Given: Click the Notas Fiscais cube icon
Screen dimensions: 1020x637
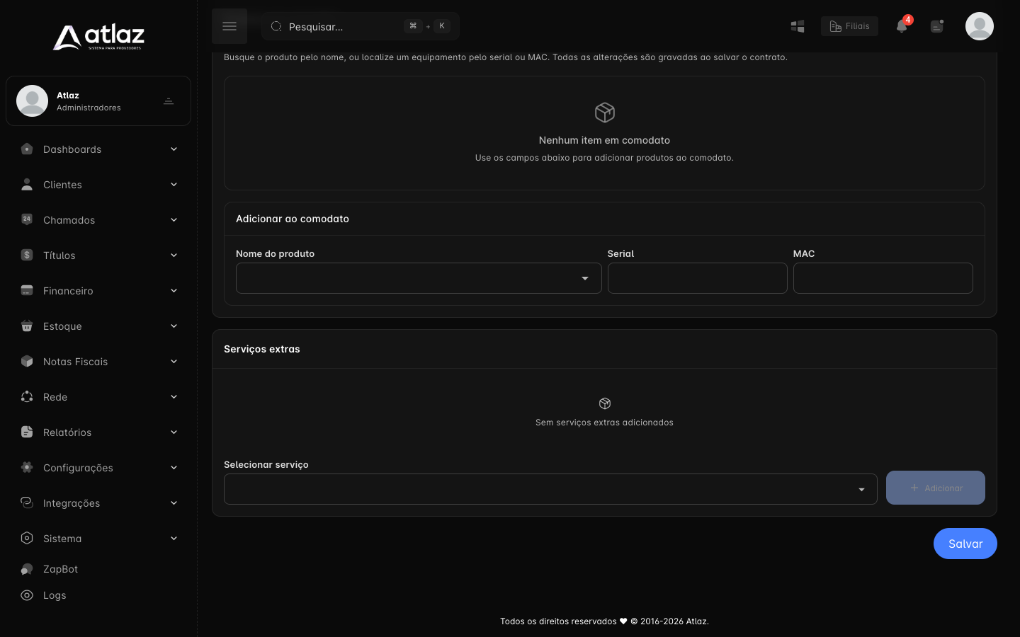Looking at the screenshot, I should click(x=27, y=361).
